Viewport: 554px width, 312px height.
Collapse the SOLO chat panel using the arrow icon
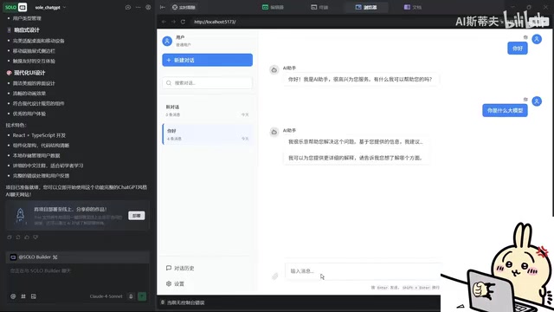[x=163, y=7]
